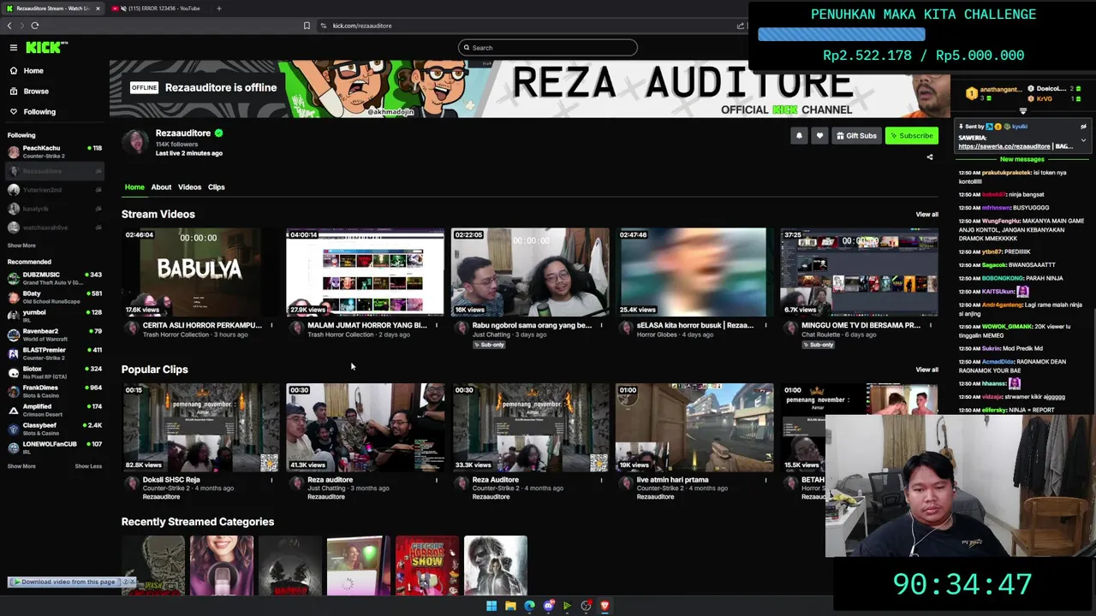Click the share icon under Subscribe
The height and width of the screenshot is (616, 1096).
(x=930, y=157)
